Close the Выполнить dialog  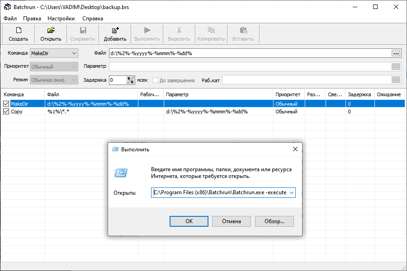[295, 149]
